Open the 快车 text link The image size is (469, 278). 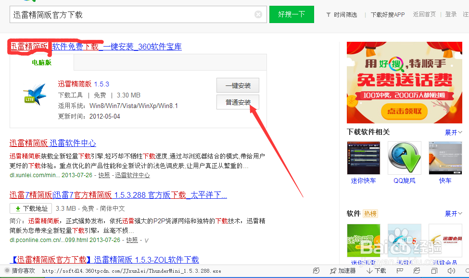coord(445,181)
